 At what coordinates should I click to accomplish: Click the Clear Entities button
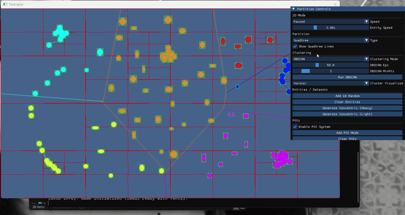pos(347,102)
